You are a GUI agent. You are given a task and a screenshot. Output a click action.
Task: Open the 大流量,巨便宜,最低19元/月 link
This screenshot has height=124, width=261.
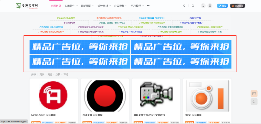112,23
